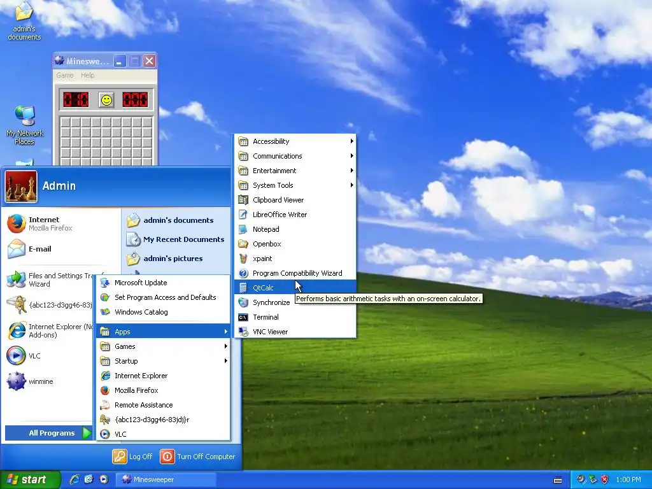
Task: Click the Accessibility folder icon
Action: pyautogui.click(x=243, y=141)
